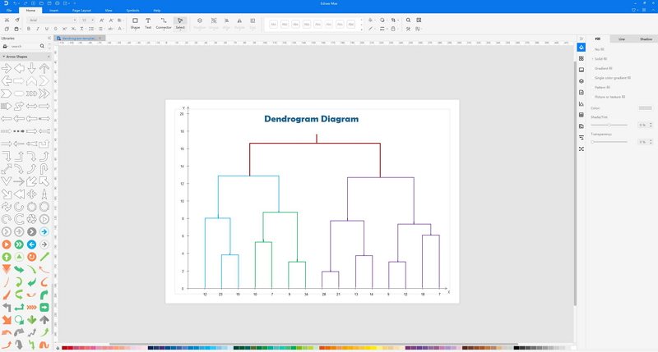Click the Redo arrow in title bar
Viewport: 658px width, 352px height.
25,3
